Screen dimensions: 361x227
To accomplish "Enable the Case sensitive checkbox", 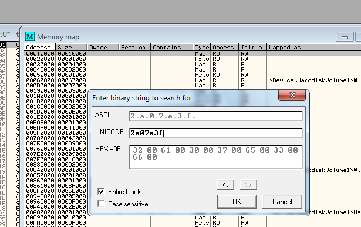I will [101, 204].
